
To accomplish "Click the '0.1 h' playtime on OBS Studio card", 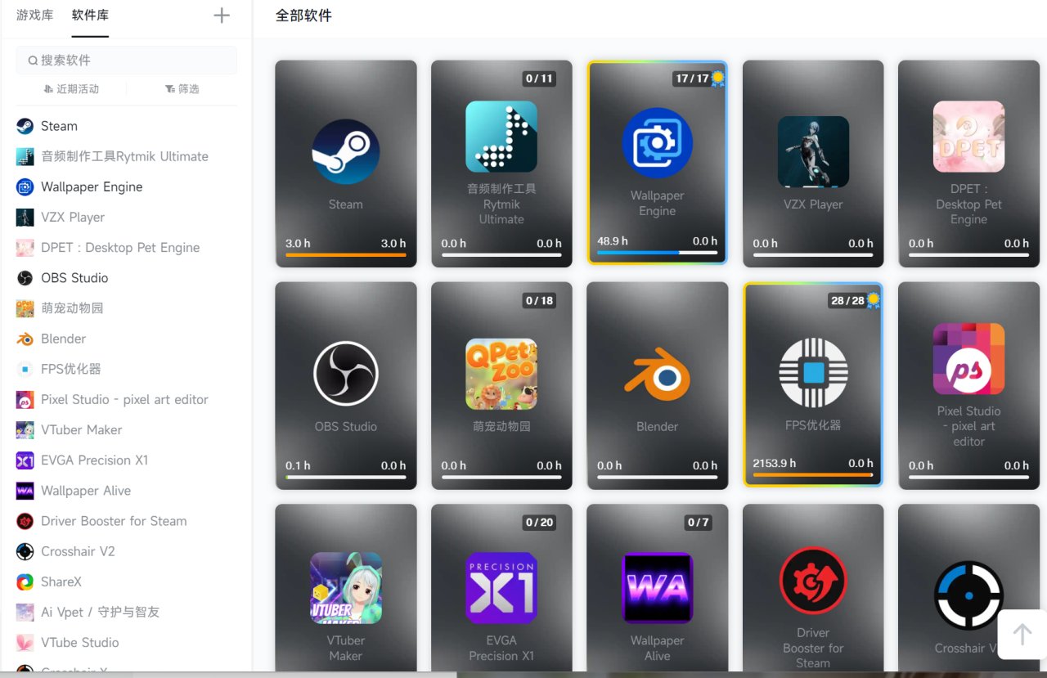I will (x=298, y=465).
